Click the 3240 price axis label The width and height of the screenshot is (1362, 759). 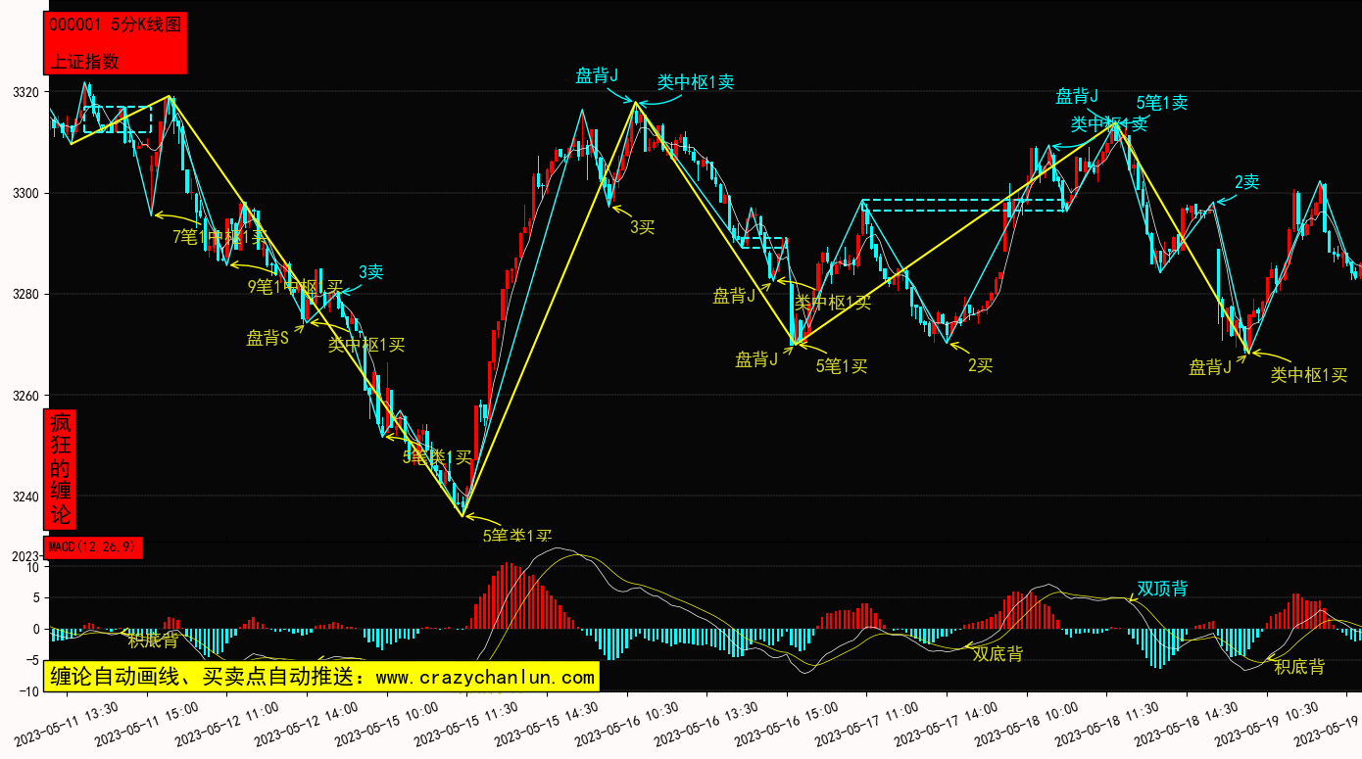coord(25,497)
